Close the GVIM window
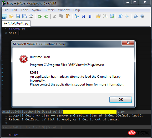 pos(145,2)
